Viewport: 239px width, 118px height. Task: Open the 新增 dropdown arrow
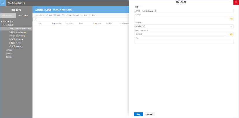pyautogui.click(x=43, y=15)
